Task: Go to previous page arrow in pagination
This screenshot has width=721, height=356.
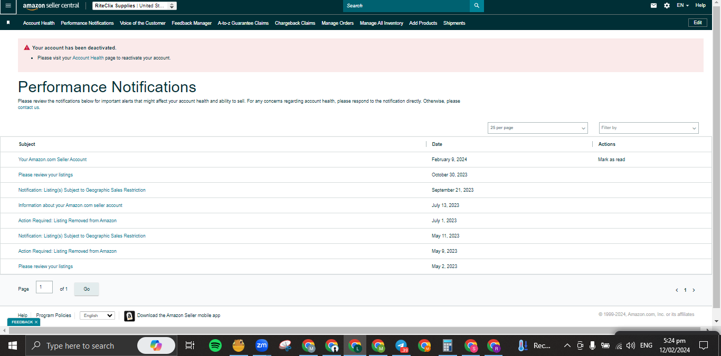Action: pos(677,290)
